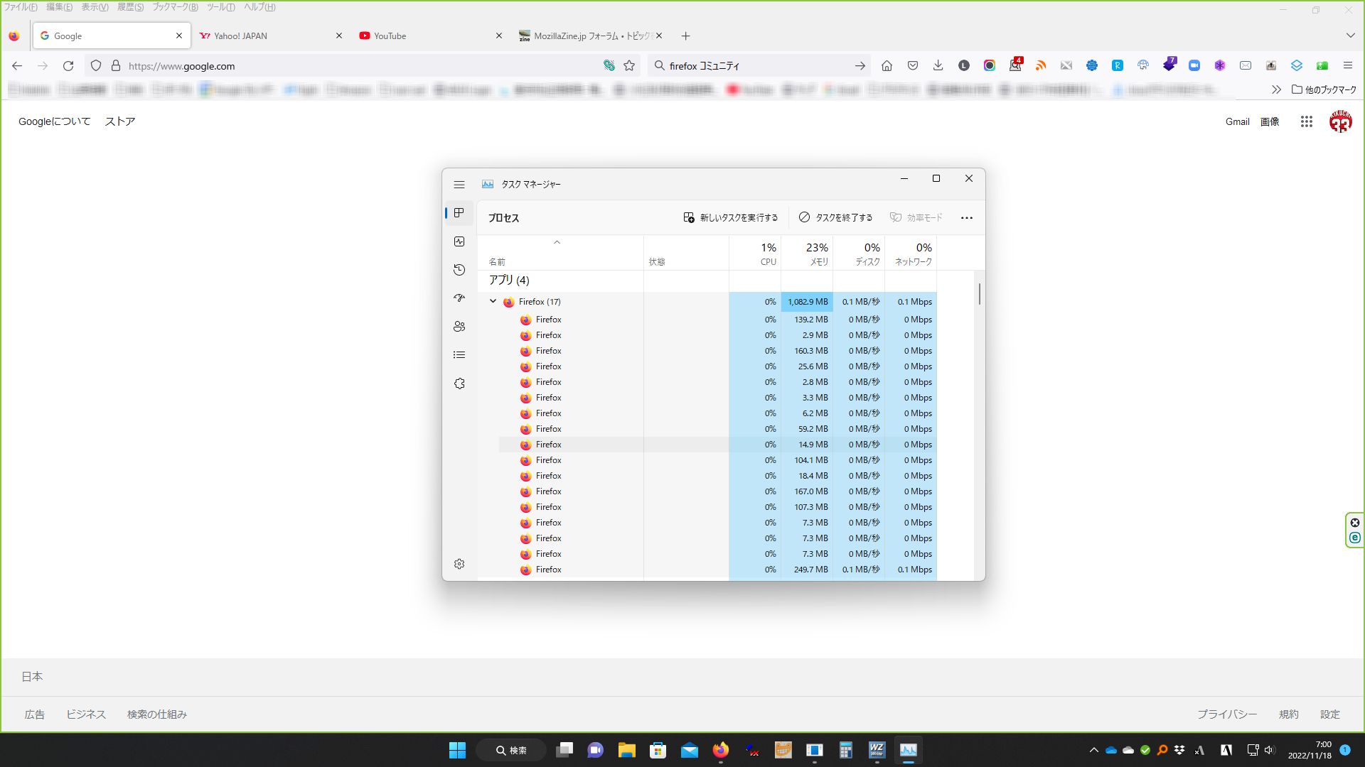Open App history in Task Manager sidebar
Screen dimensions: 1365x767
tap(459, 270)
